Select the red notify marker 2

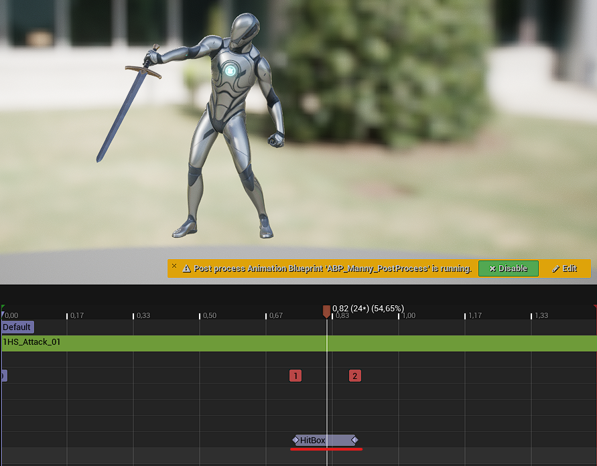(355, 376)
